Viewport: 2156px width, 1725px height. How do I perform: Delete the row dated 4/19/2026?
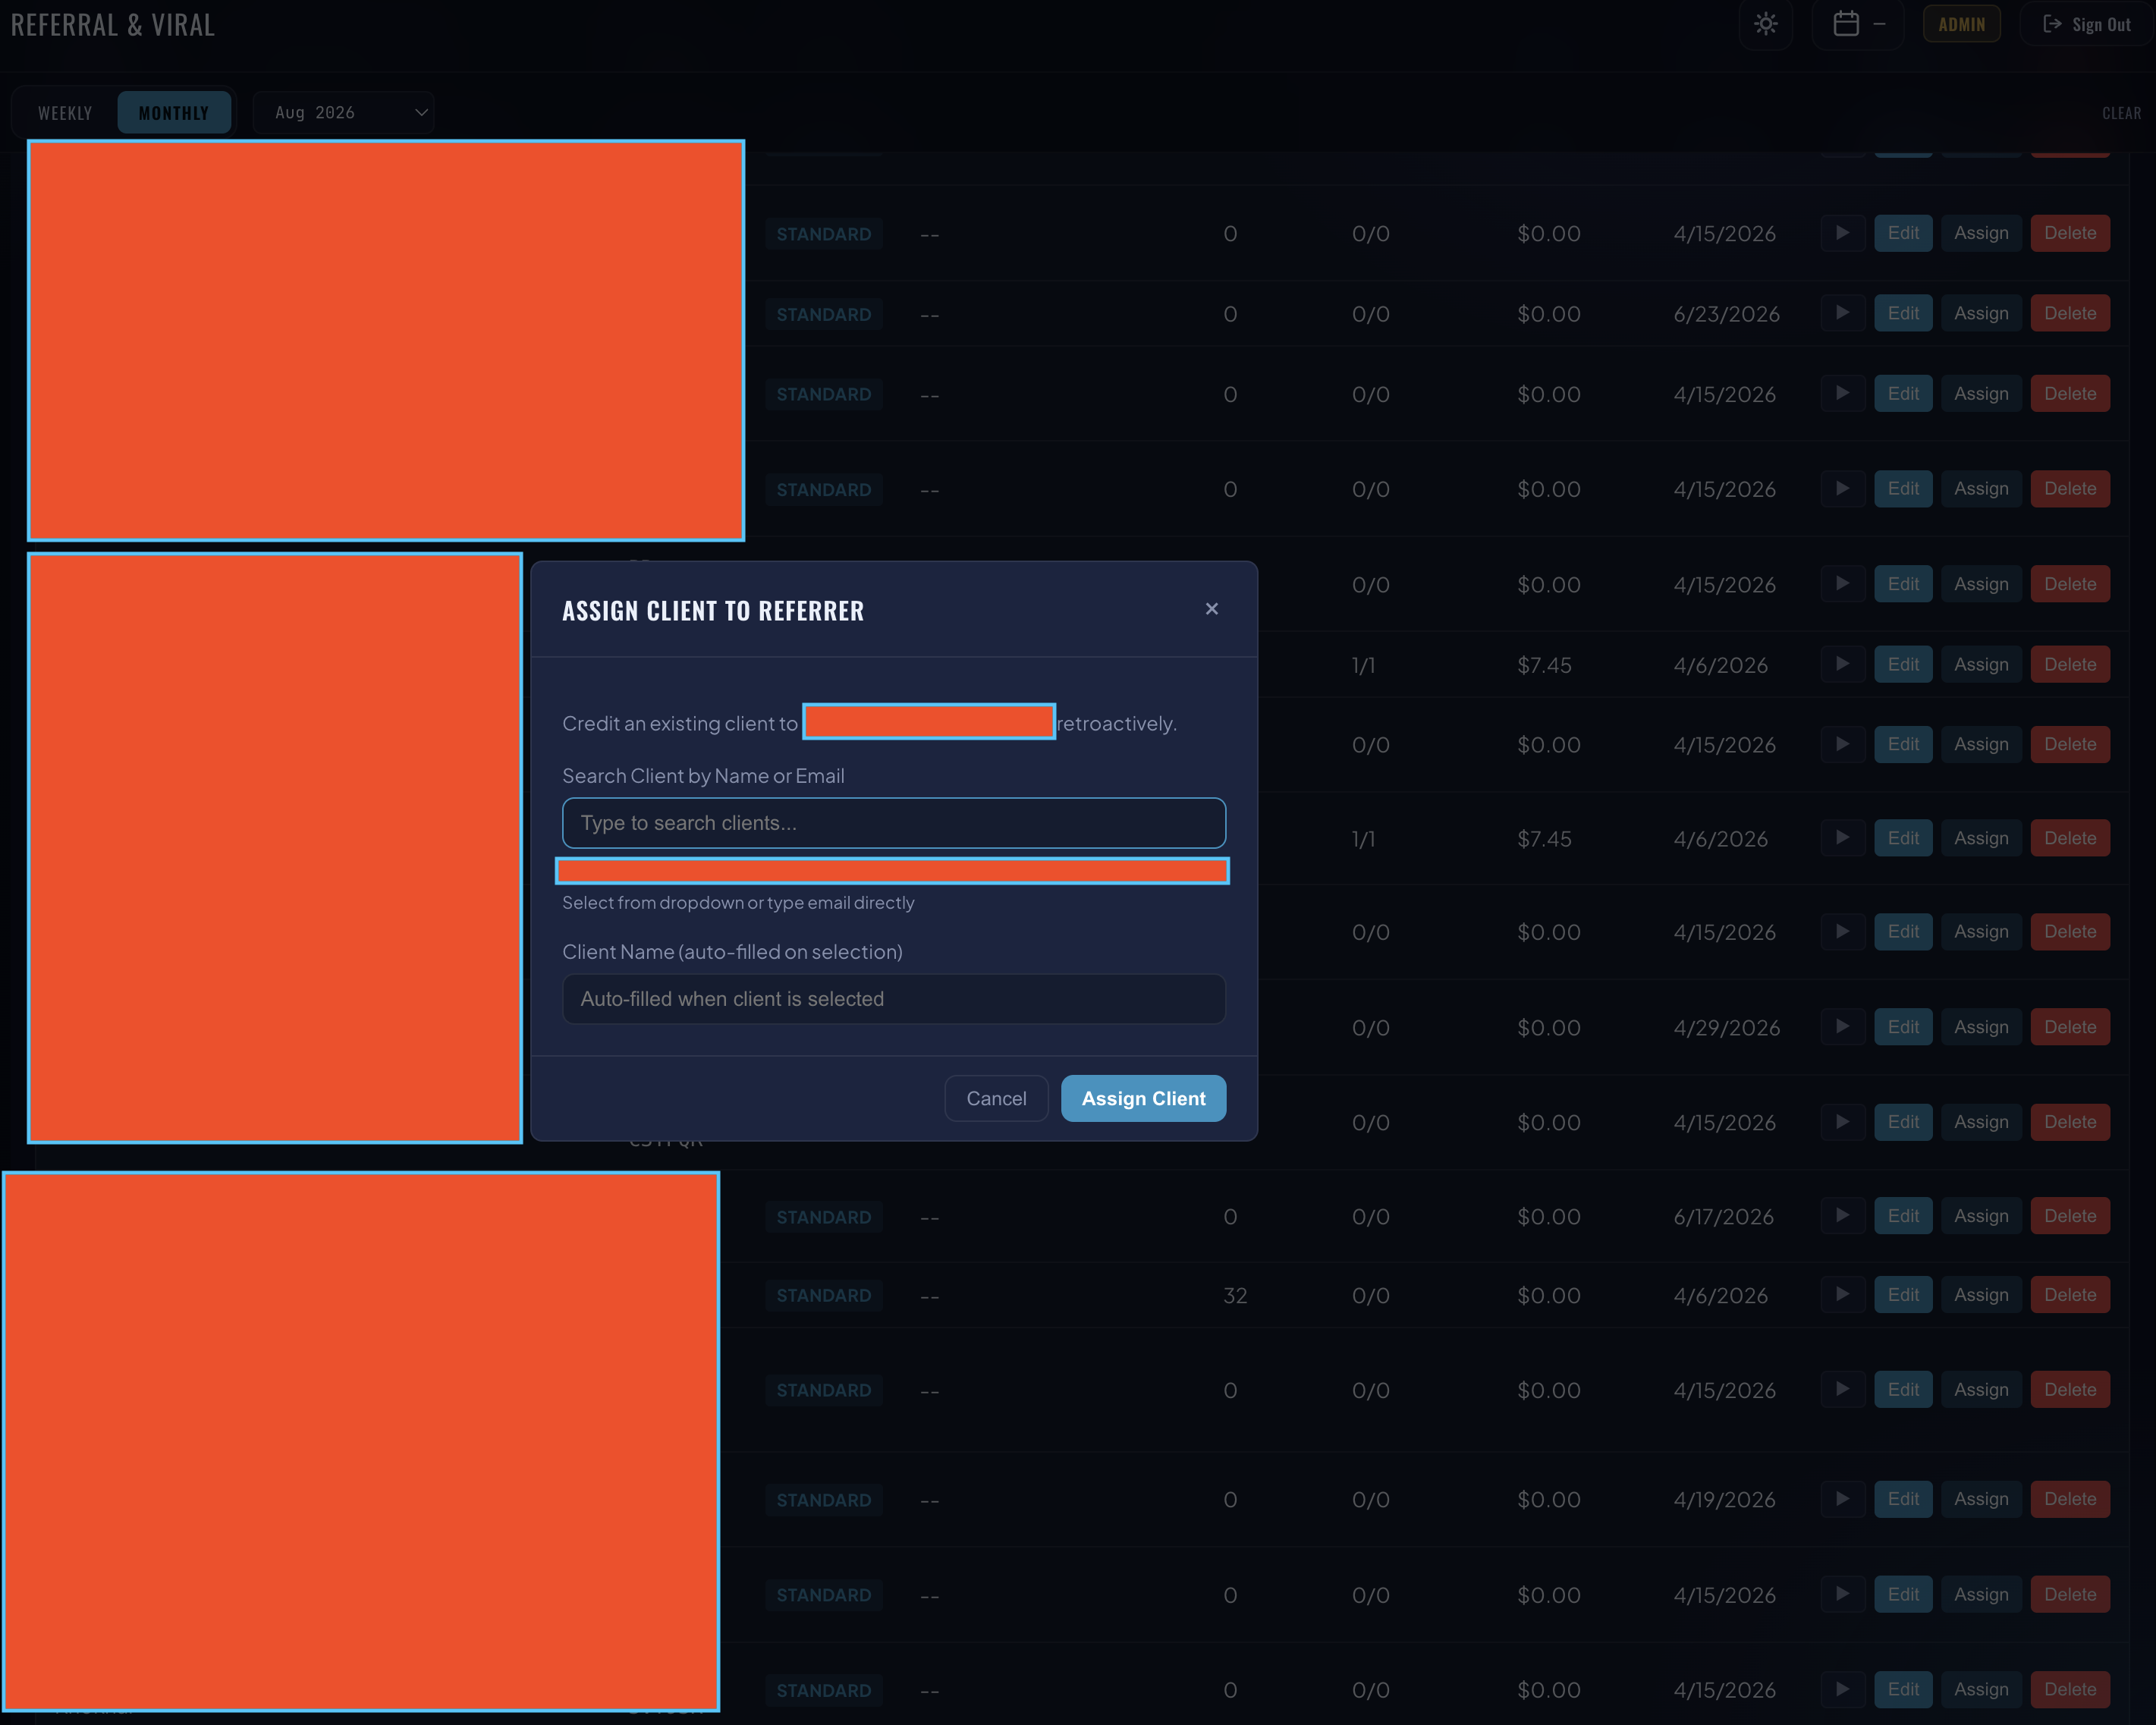coord(2069,1499)
